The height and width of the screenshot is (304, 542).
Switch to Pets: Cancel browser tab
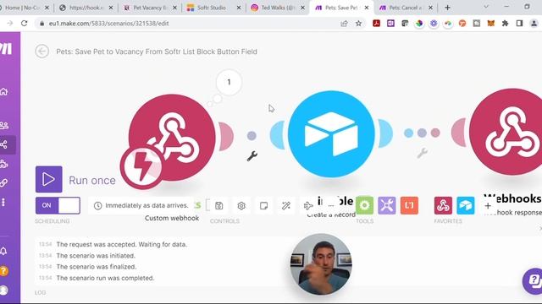click(406, 8)
